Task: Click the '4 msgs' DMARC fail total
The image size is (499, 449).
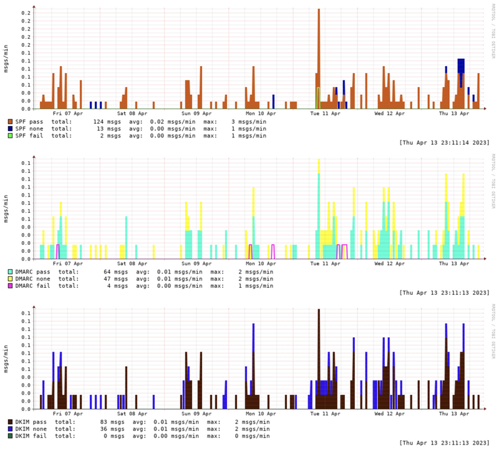Action: coord(117,286)
